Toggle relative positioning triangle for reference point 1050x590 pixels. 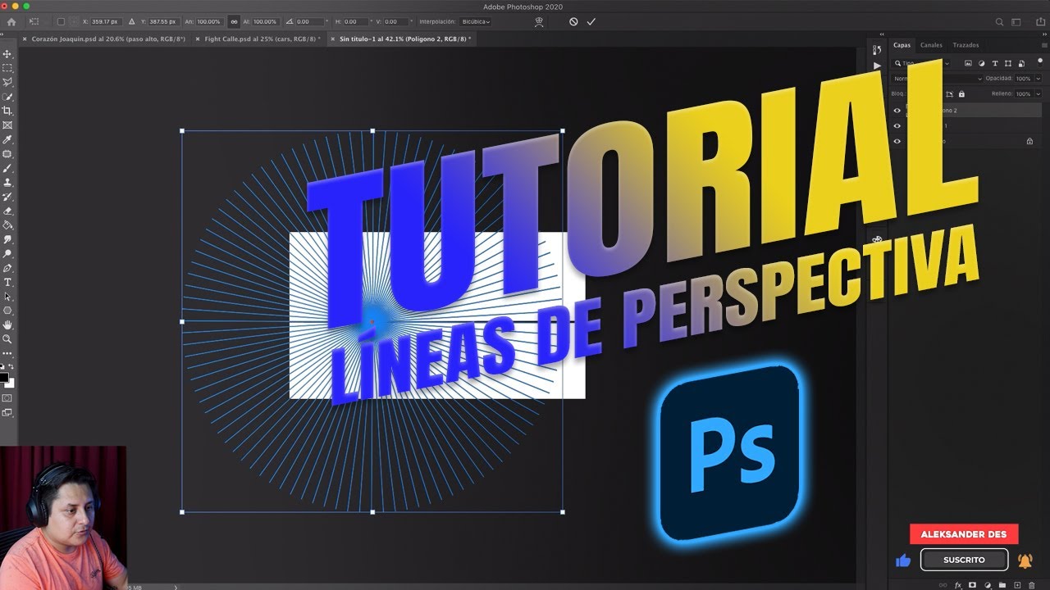(x=131, y=22)
